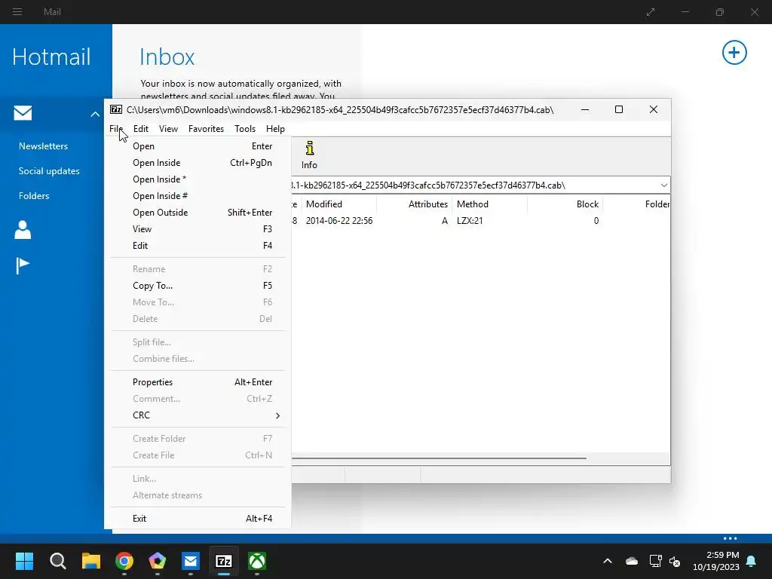Open Properties from File menu
This screenshot has height=579, width=772.
click(198, 382)
